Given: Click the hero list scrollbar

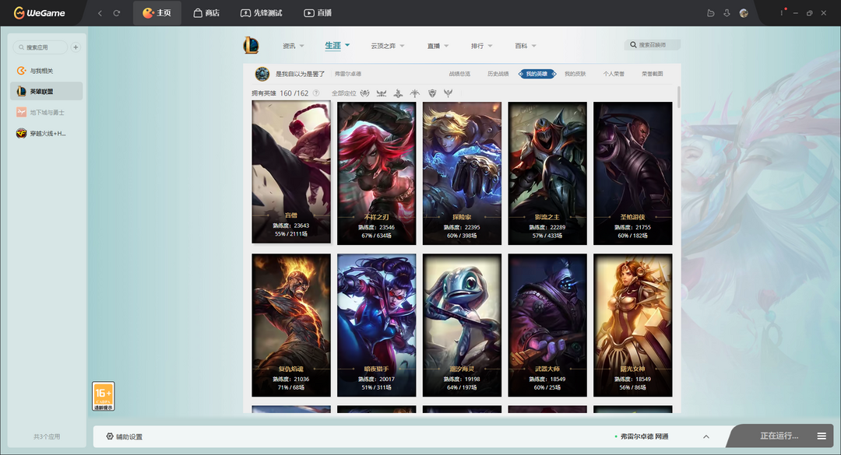Looking at the screenshot, I should 678,97.
